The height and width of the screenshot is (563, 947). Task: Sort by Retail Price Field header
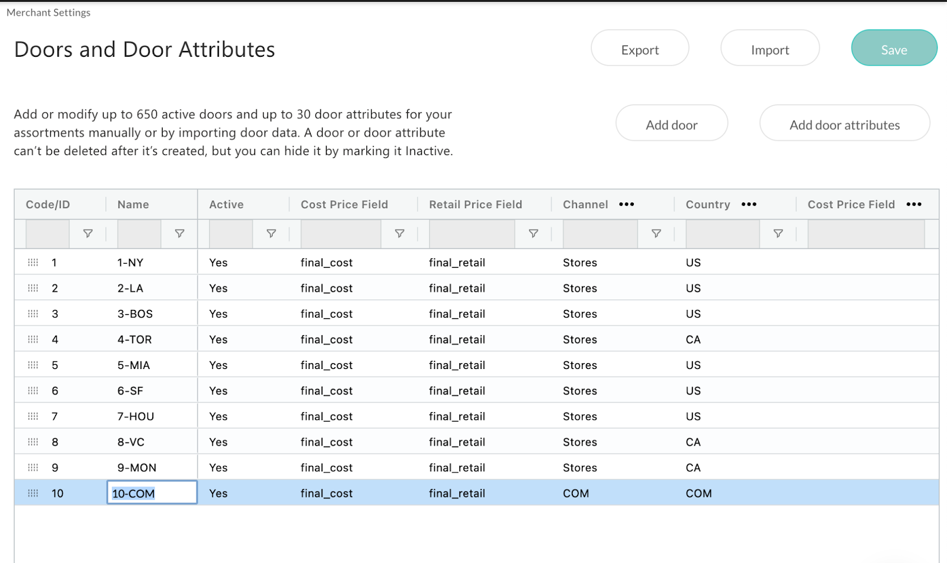click(476, 205)
